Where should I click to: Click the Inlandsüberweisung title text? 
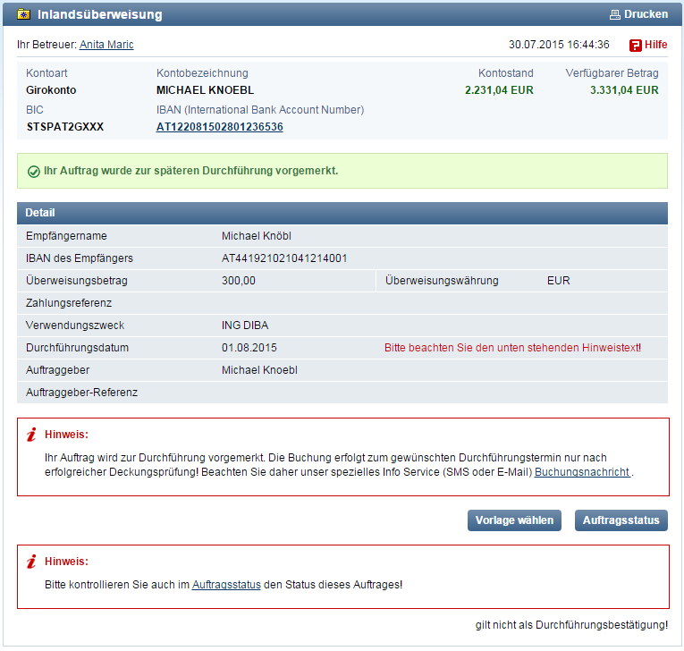coord(100,14)
